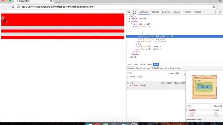Click the element.style rule block
Screen dimensions: 223x125
pyautogui.click(x=156, y=78)
